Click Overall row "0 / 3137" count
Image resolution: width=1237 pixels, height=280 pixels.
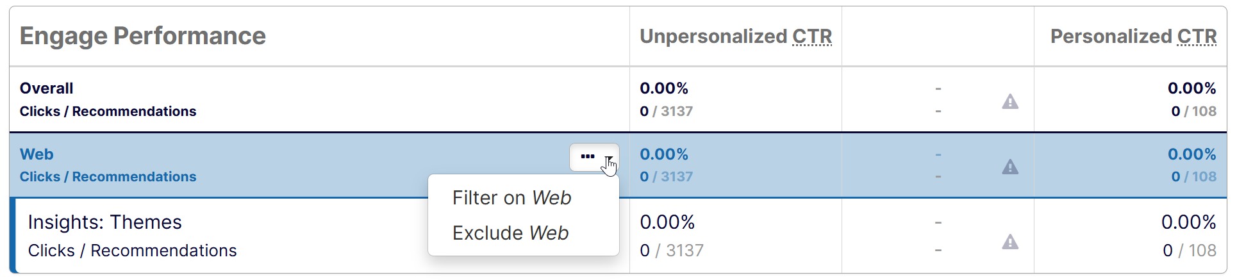click(666, 111)
